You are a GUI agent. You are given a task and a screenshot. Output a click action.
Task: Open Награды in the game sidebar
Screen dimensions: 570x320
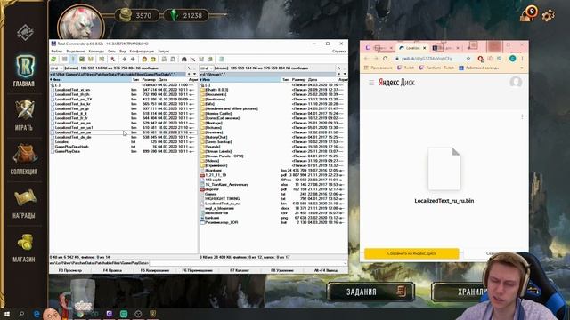click(x=24, y=204)
